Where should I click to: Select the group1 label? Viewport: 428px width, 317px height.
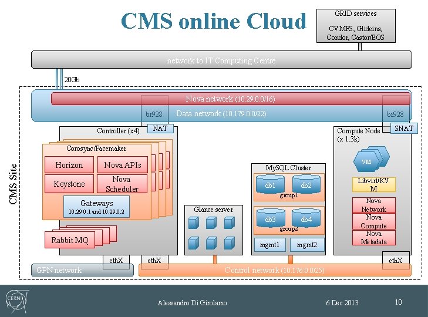coord(288,195)
